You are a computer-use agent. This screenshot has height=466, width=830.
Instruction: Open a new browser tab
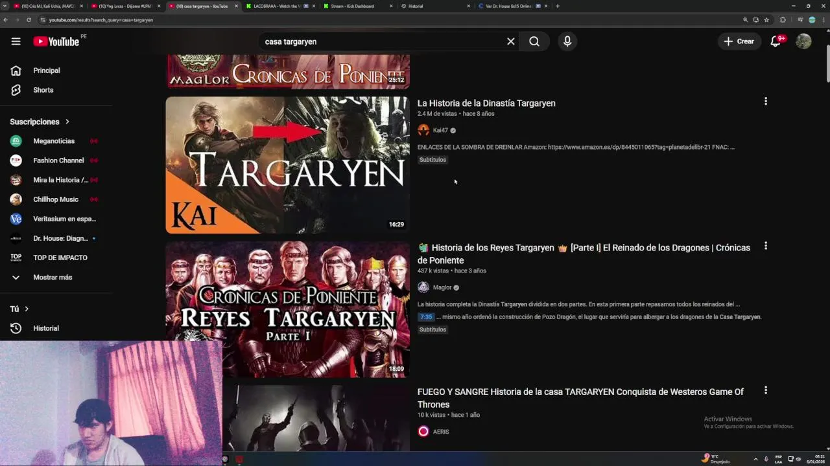click(x=558, y=6)
